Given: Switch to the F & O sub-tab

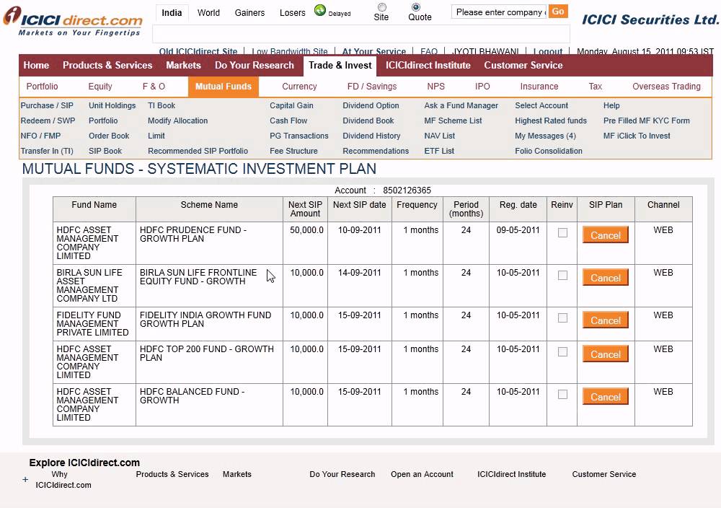Looking at the screenshot, I should tap(154, 87).
